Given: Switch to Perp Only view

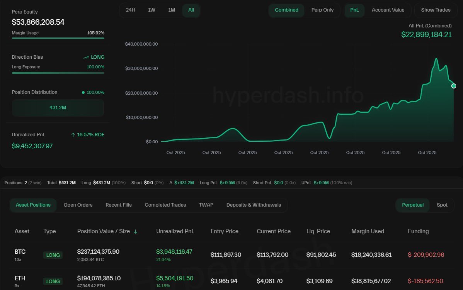Looking at the screenshot, I should click(322, 10).
